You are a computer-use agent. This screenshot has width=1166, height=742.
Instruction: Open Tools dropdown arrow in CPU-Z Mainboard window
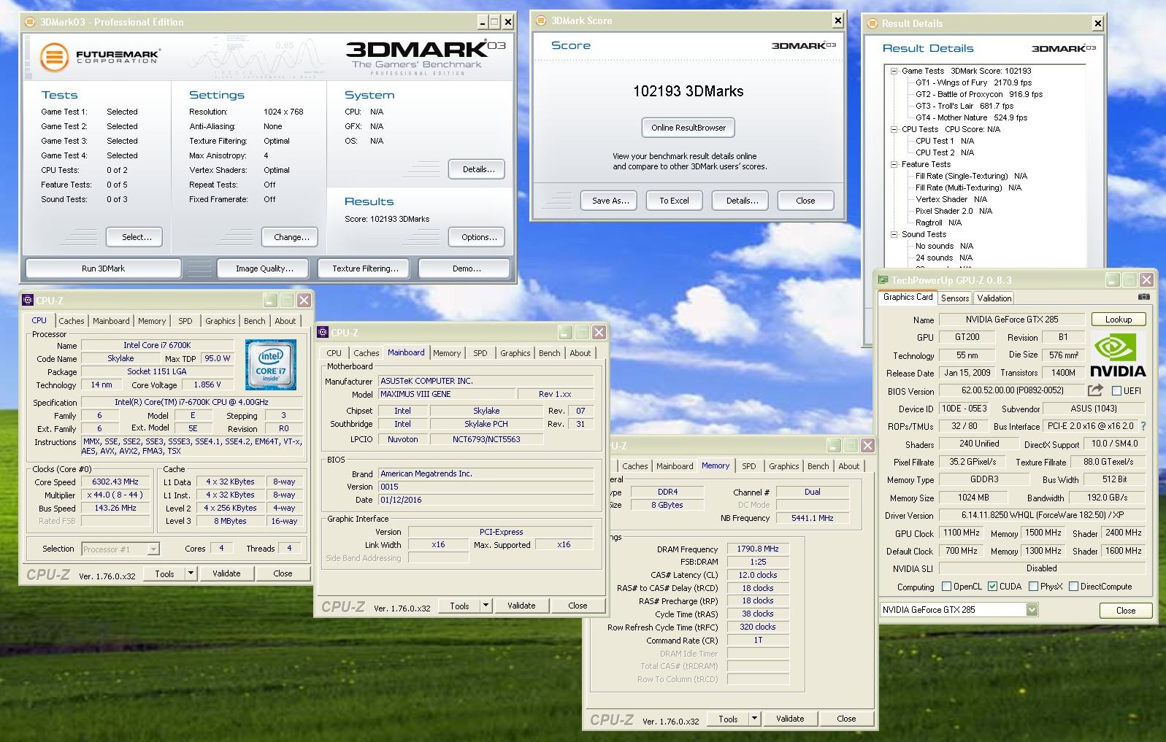[x=486, y=606]
